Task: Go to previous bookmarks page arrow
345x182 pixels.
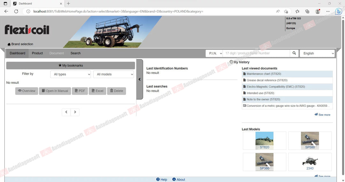Action: [66, 112]
